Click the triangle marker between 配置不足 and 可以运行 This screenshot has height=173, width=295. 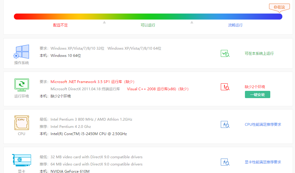pos(104,22)
